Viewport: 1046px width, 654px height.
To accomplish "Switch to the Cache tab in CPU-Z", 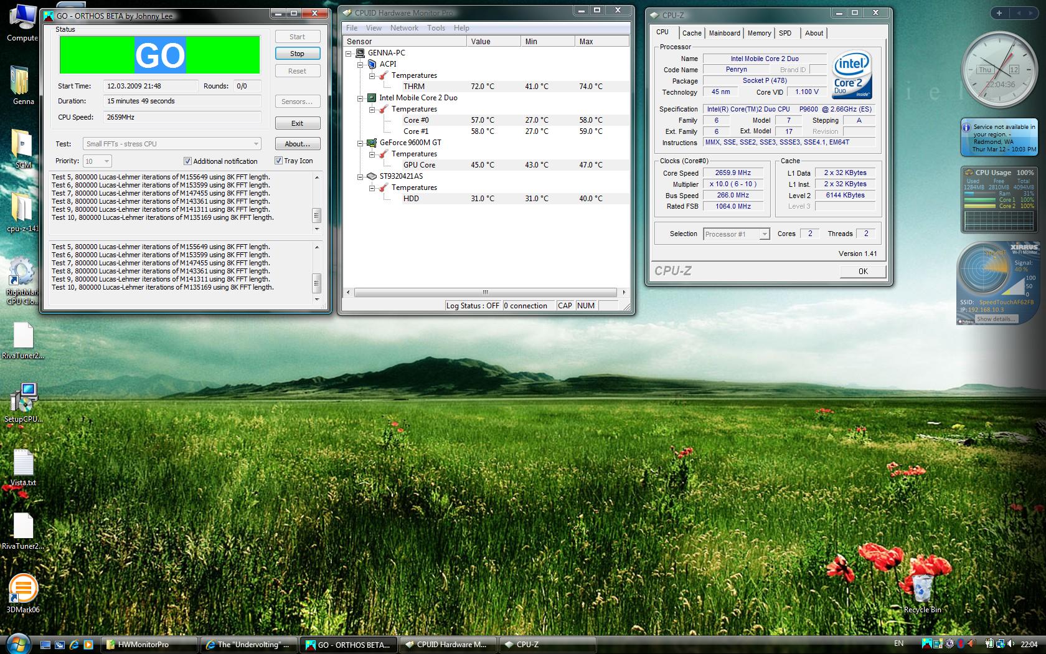I will click(x=692, y=33).
